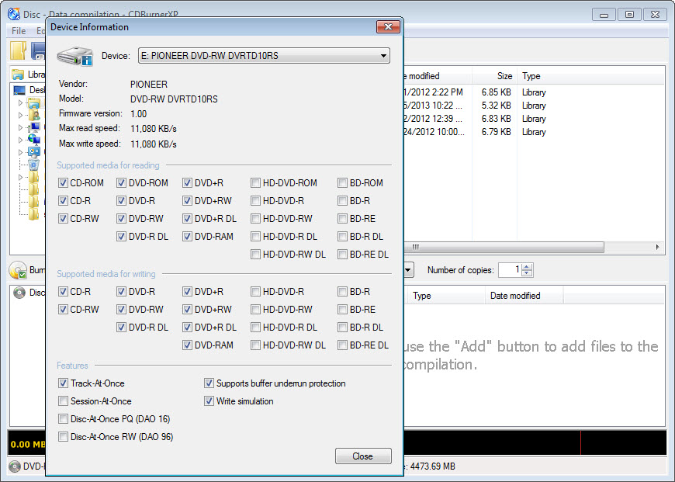
Task: Select the Computer icon in the folder tree
Action: (x=34, y=127)
